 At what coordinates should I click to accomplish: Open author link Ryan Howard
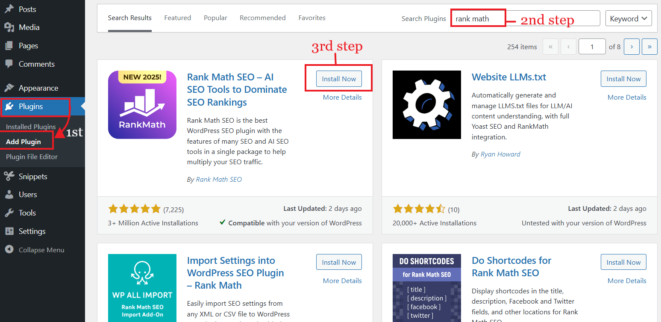[500, 154]
